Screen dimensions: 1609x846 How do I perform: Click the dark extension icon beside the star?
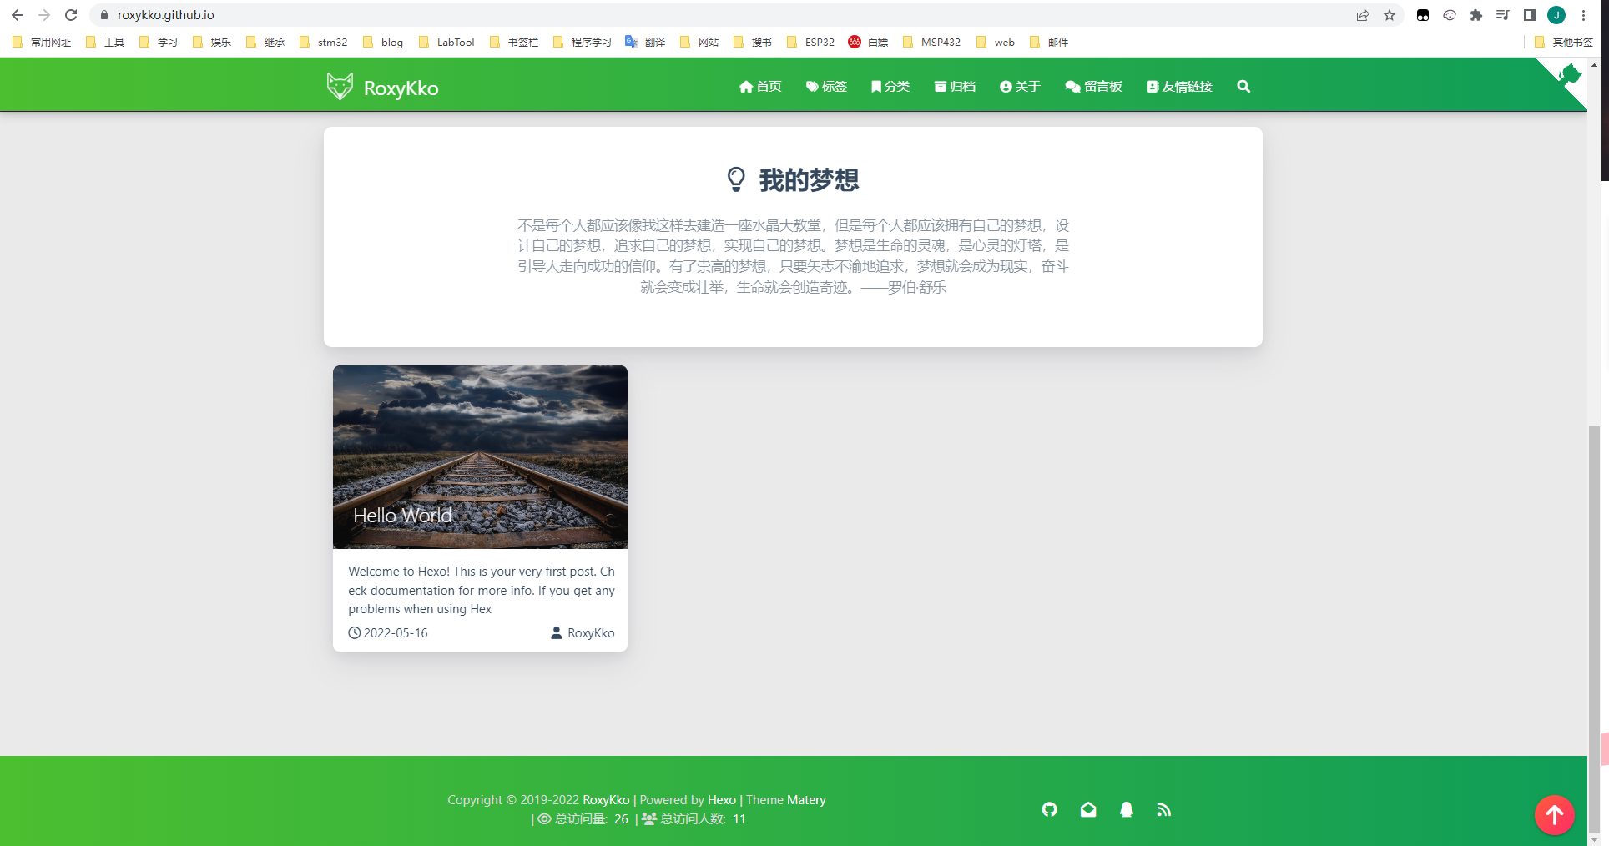(1423, 15)
